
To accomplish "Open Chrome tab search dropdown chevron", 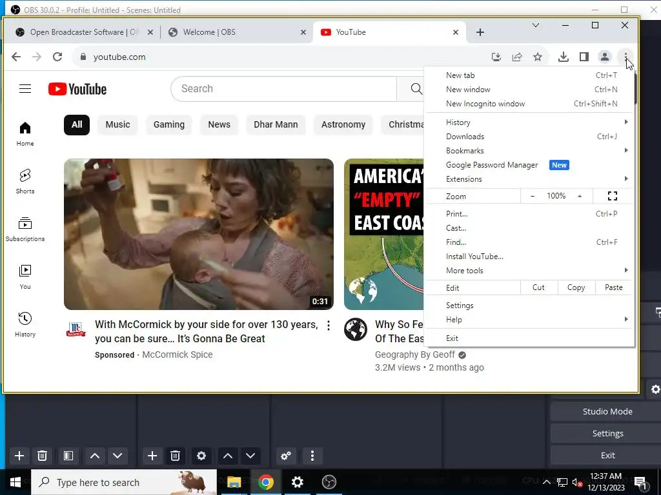I will tap(535, 25).
